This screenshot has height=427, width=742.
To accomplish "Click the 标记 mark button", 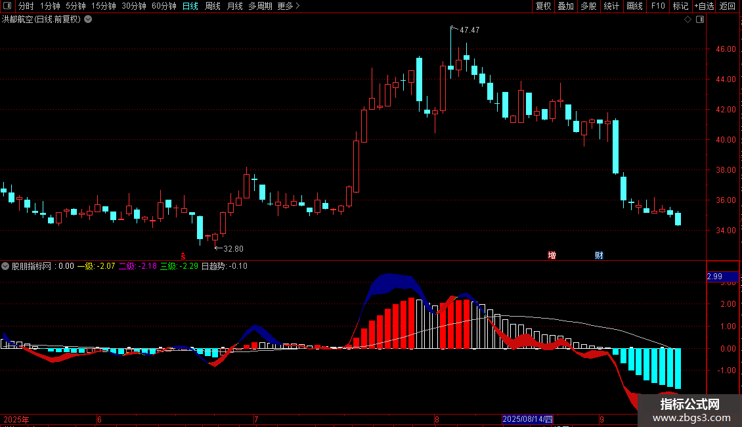I will tap(680, 6).
